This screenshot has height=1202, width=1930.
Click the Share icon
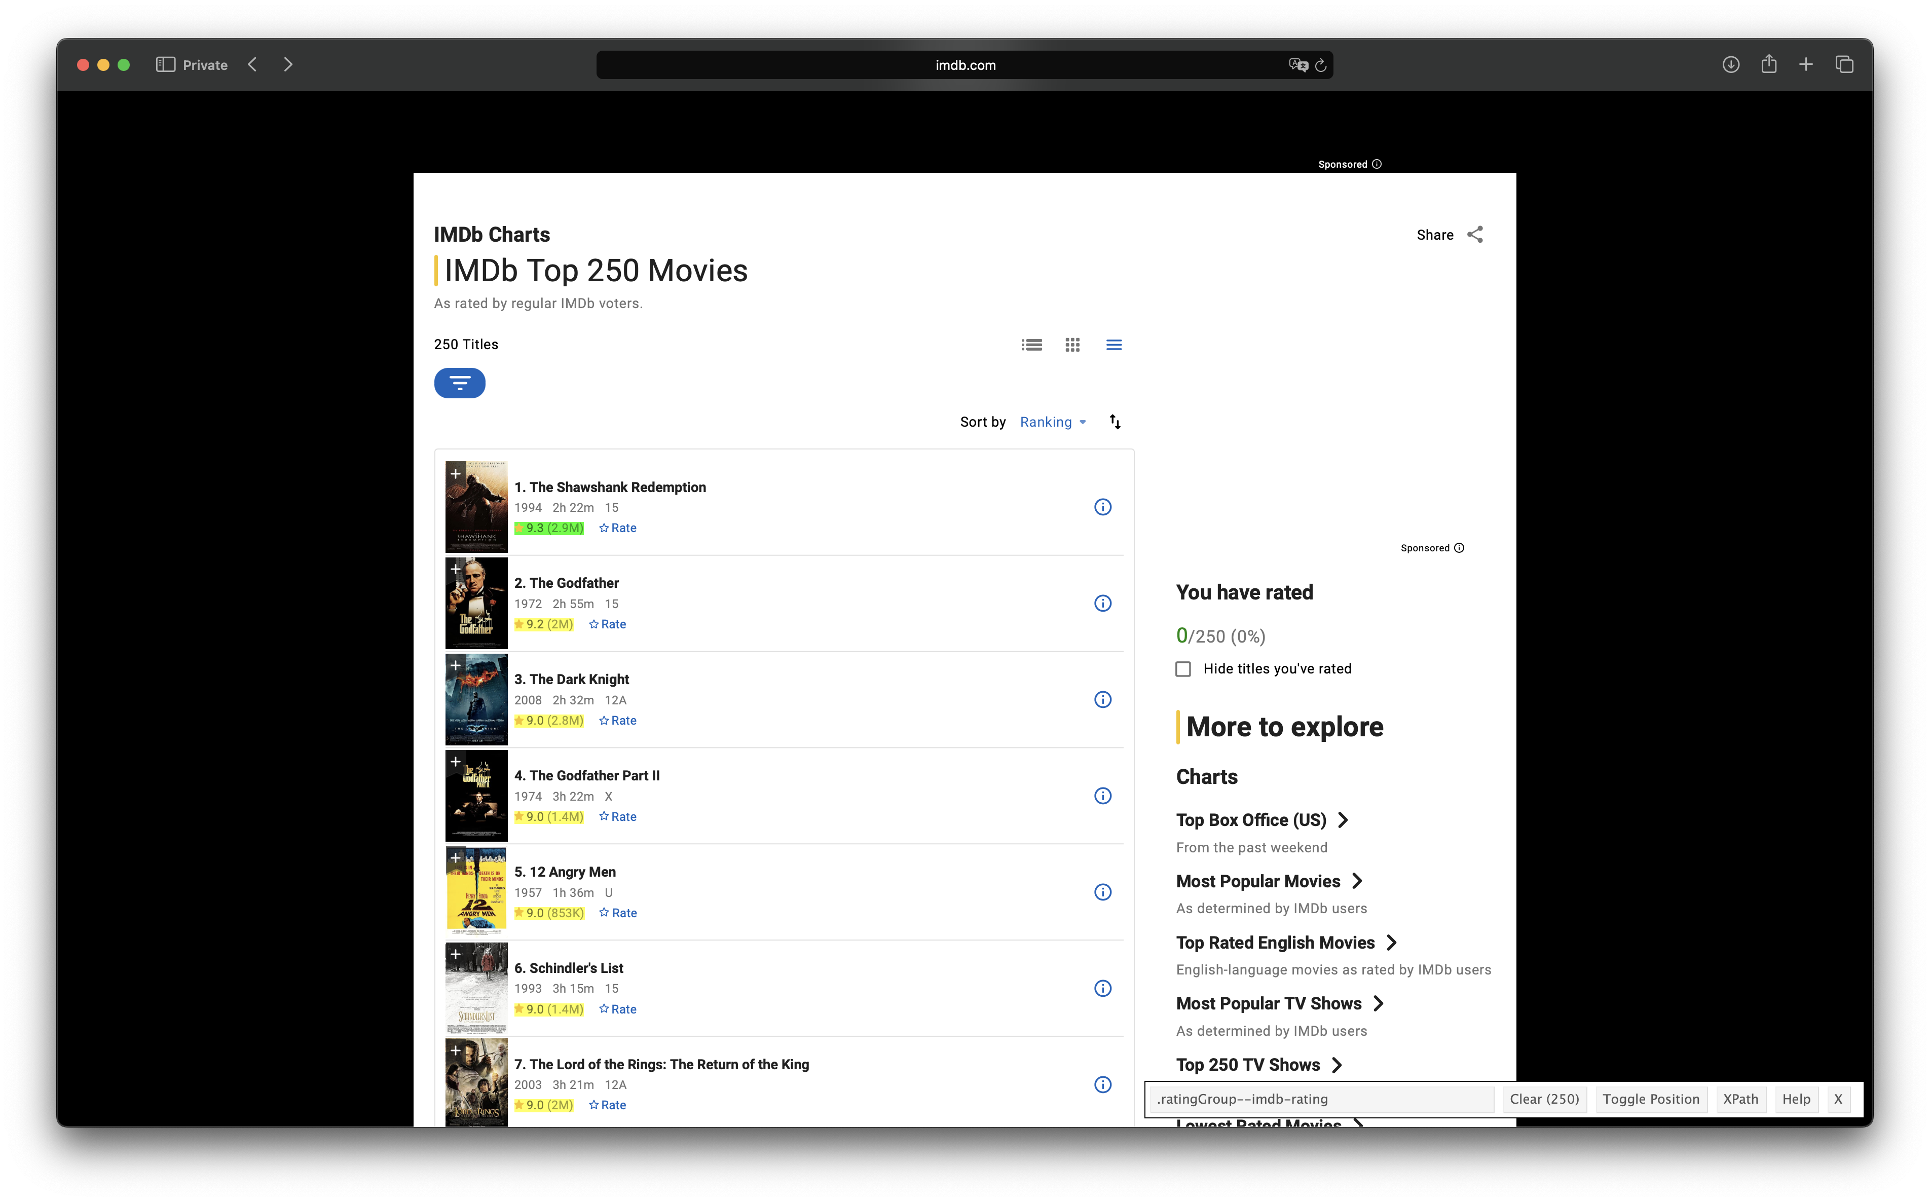(1475, 235)
